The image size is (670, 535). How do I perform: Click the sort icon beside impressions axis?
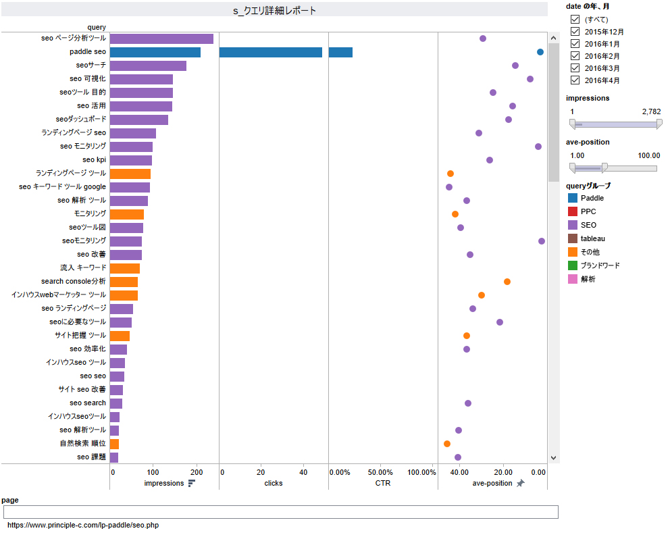click(x=192, y=483)
